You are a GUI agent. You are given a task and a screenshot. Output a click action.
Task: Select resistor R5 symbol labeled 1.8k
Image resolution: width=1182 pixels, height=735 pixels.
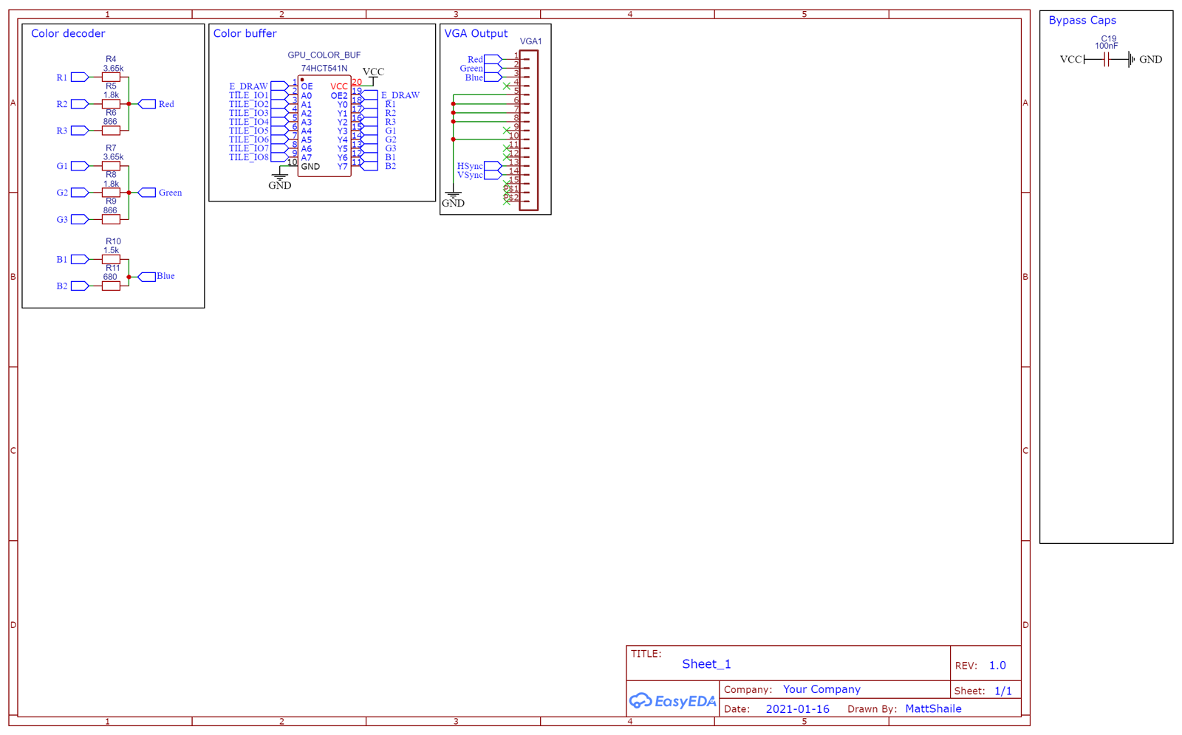click(x=111, y=104)
